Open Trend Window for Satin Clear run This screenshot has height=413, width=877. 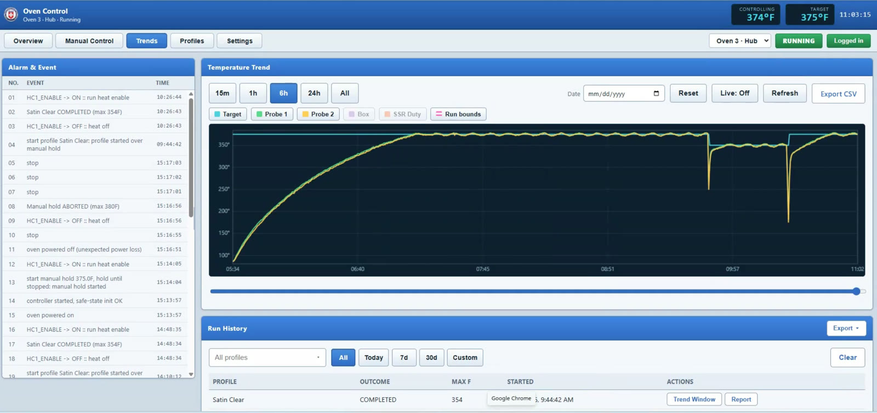pos(694,399)
